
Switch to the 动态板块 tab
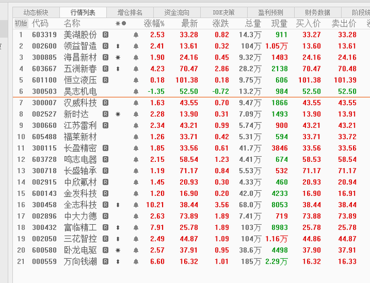(36, 12)
